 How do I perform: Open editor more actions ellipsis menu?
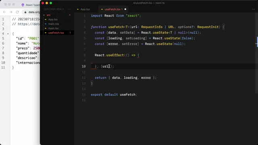tap(253, 9)
